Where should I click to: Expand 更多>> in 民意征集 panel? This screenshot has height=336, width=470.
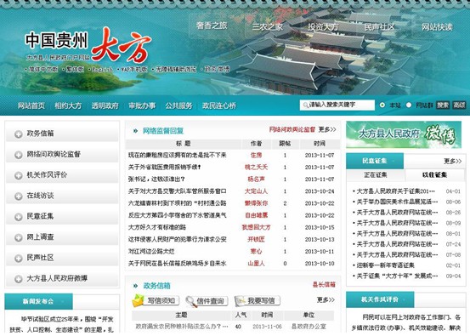(x=453, y=162)
